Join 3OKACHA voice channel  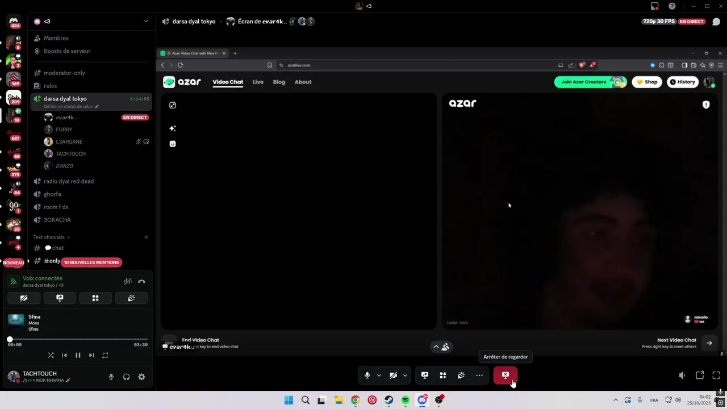[x=91, y=220]
